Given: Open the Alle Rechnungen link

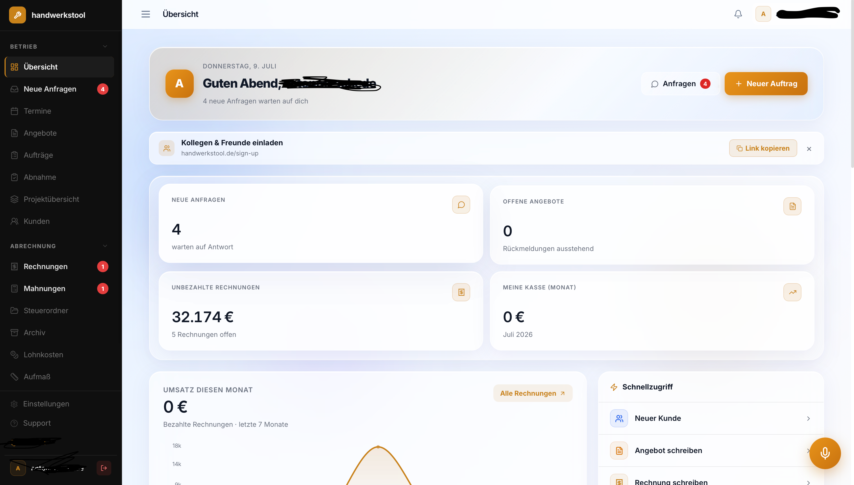Looking at the screenshot, I should pos(533,393).
